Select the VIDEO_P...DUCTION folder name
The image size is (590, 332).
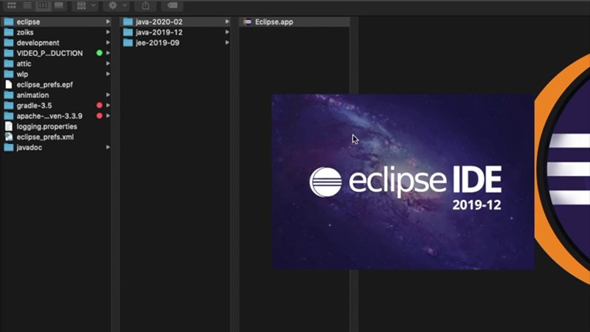coord(49,53)
